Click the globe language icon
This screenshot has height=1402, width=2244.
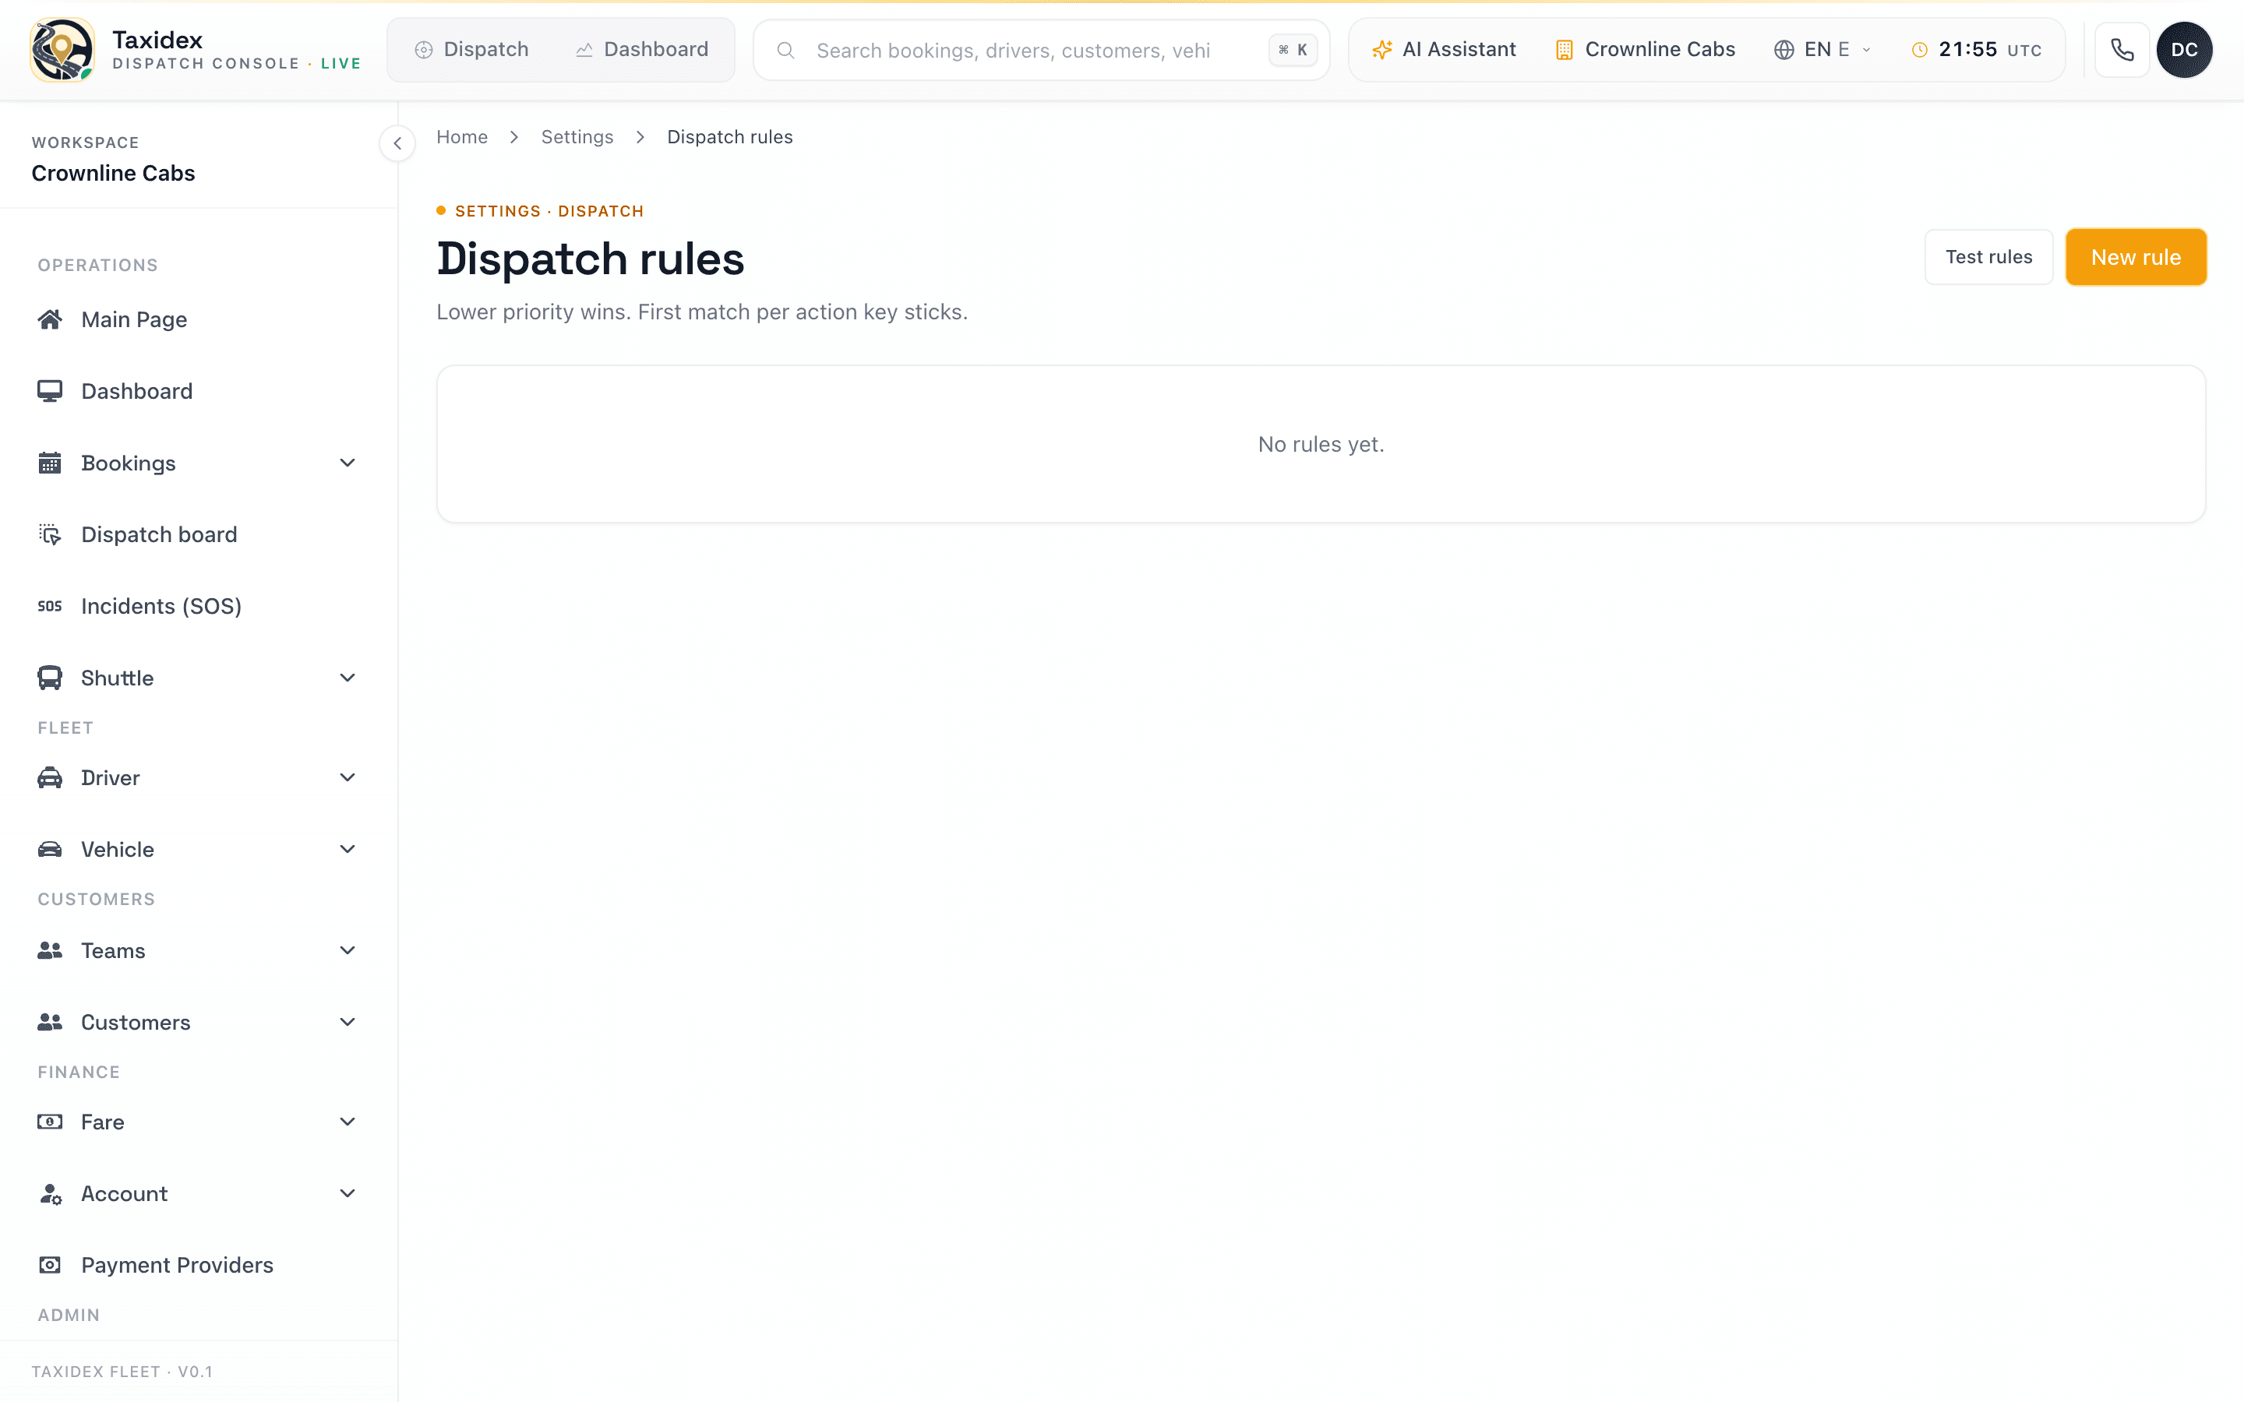coord(1784,50)
